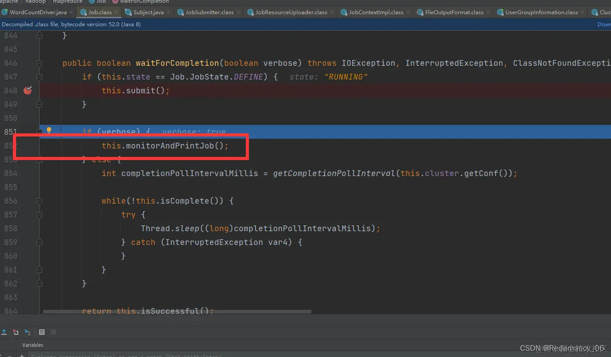Image resolution: width=611 pixels, height=357 pixels.
Task: Click the file icon on JobResourceUploader.class tab
Action: click(x=251, y=12)
